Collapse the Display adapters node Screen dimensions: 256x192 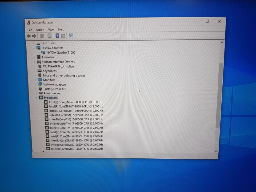click(x=34, y=48)
